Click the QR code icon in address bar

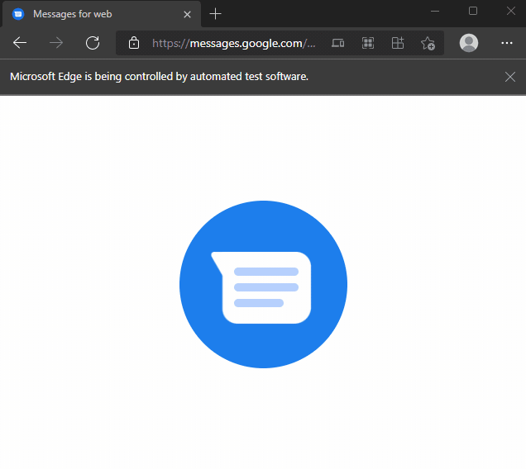(x=368, y=43)
